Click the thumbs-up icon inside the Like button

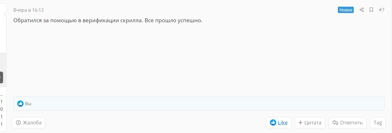point(273,122)
